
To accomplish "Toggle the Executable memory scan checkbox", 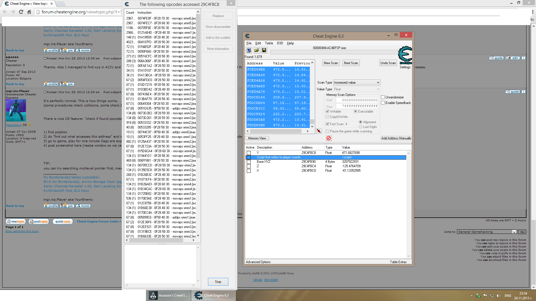I will 355,111.
